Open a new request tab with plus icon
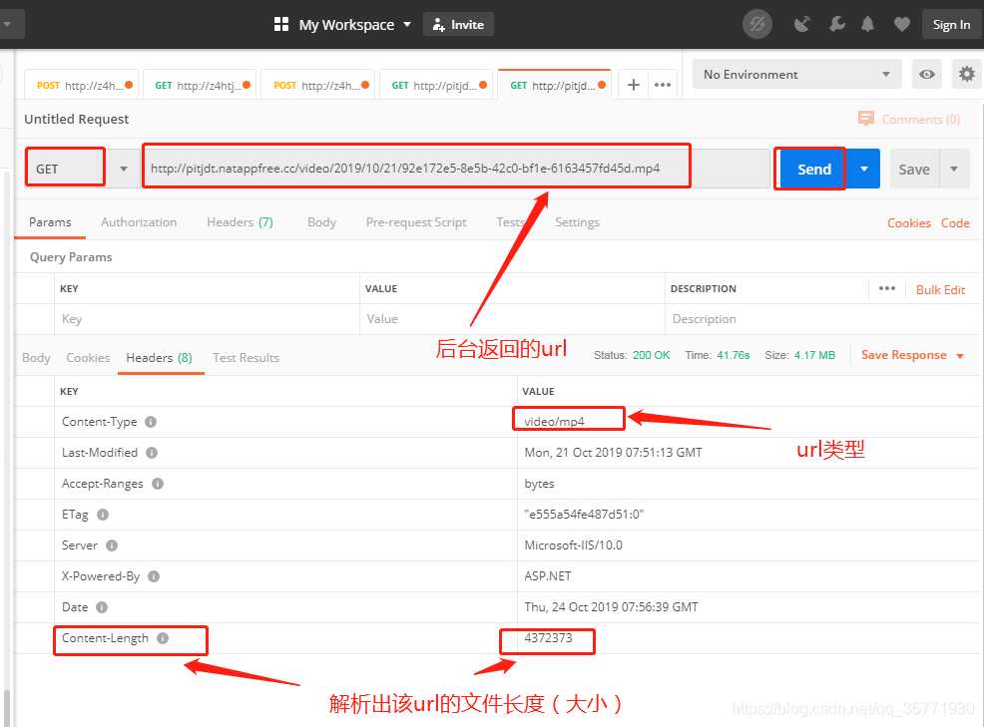Screen dimensions: 984x727 pyautogui.click(x=633, y=85)
